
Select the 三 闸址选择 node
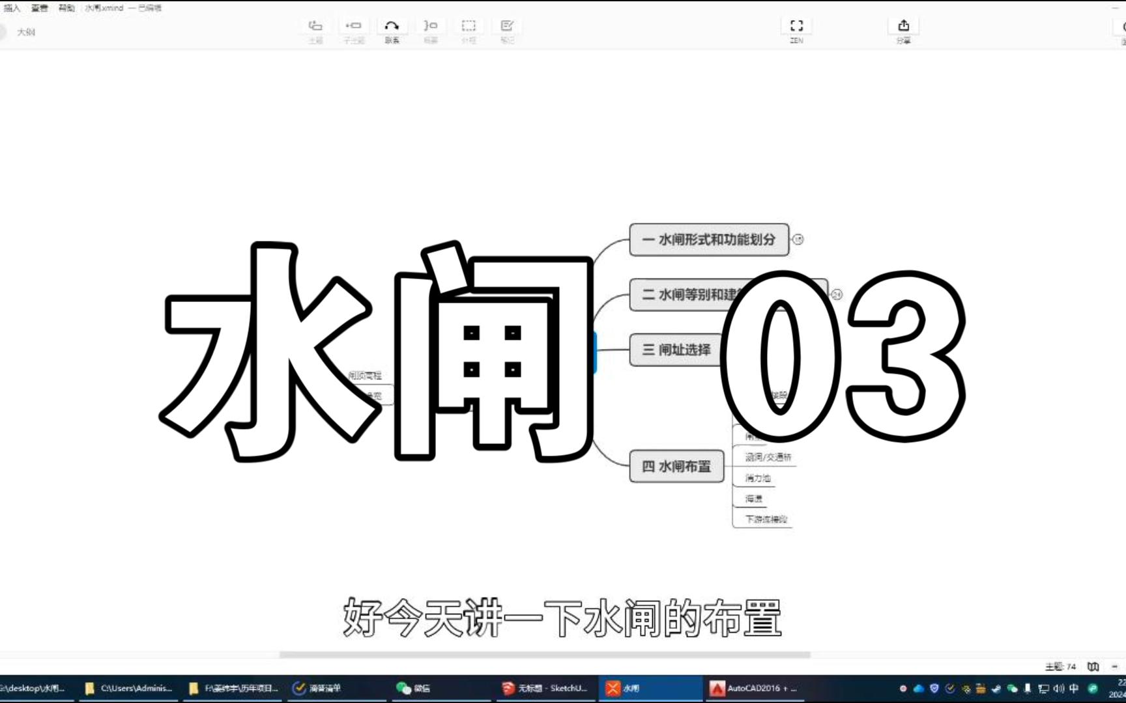tap(676, 350)
